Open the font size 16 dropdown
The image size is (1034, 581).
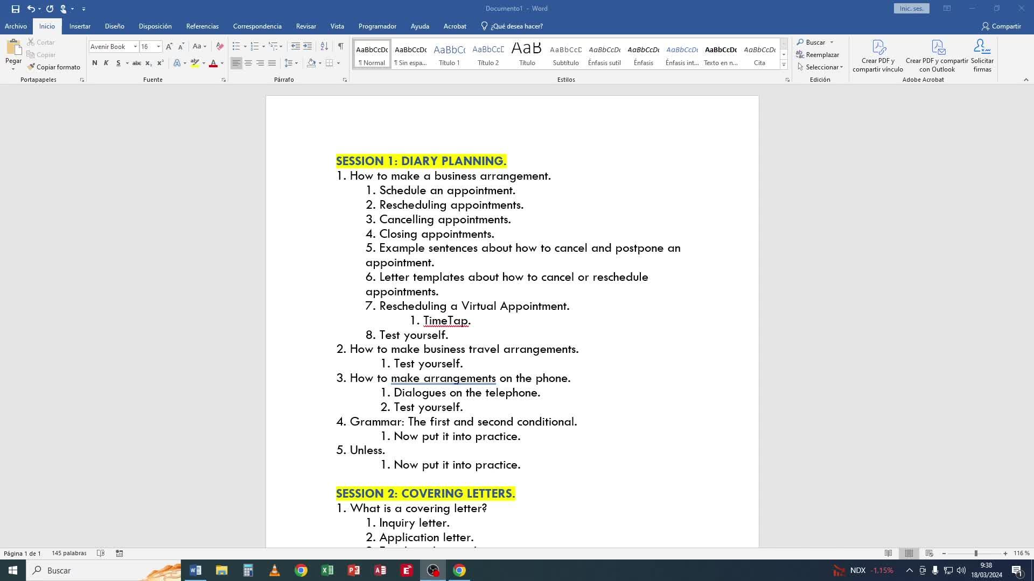tap(158, 47)
